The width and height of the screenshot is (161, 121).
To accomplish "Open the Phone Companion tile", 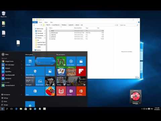I will [x=40, y=81].
